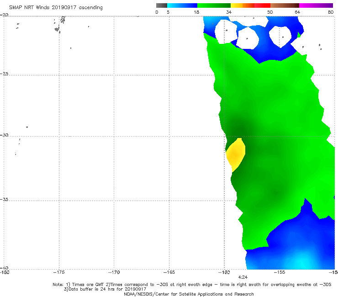The height and width of the screenshot is (297, 338).
Task: Click the red segment of the color bar
Action: (x=262, y=5)
